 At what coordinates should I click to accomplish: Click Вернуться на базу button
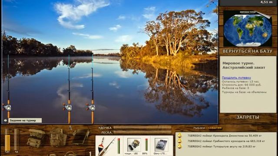(247, 51)
